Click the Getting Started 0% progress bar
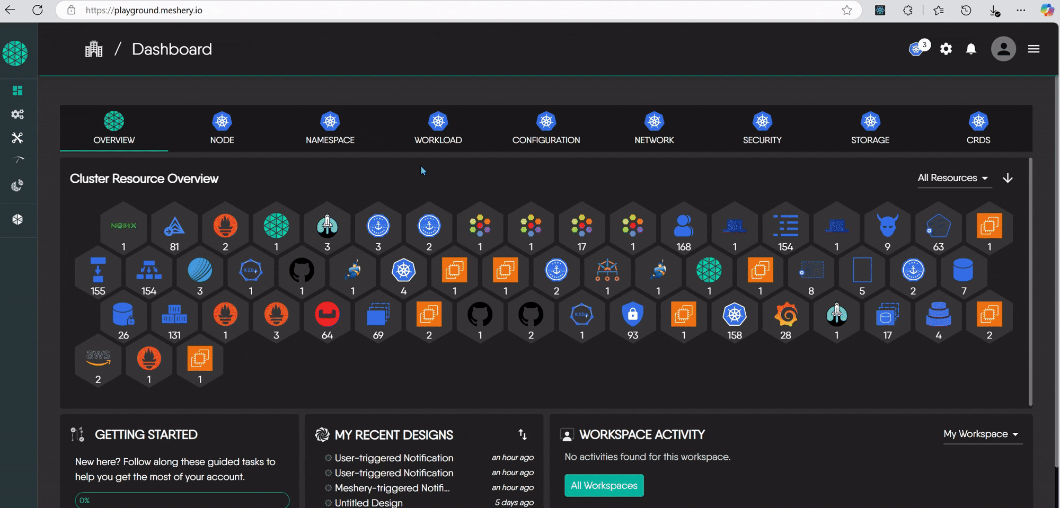The height and width of the screenshot is (508, 1060). tap(182, 500)
